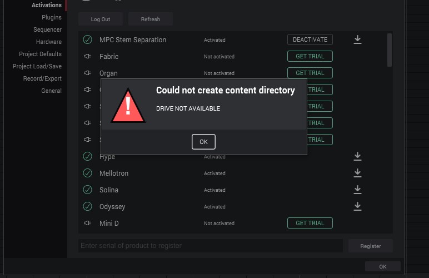This screenshot has width=429, height=278.
Task: Click the red warning triangle icon
Action: pyautogui.click(x=128, y=105)
